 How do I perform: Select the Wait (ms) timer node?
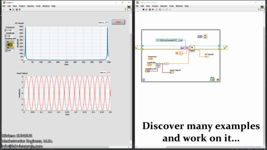[x=205, y=37]
